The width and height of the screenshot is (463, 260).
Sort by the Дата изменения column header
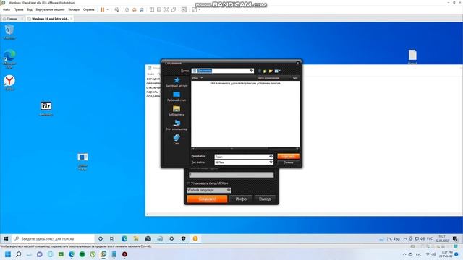pos(268,78)
